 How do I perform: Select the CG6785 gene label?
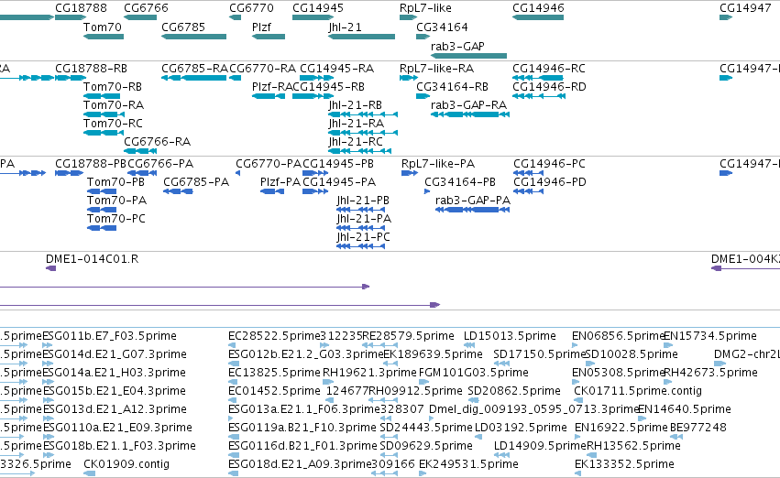(183, 27)
